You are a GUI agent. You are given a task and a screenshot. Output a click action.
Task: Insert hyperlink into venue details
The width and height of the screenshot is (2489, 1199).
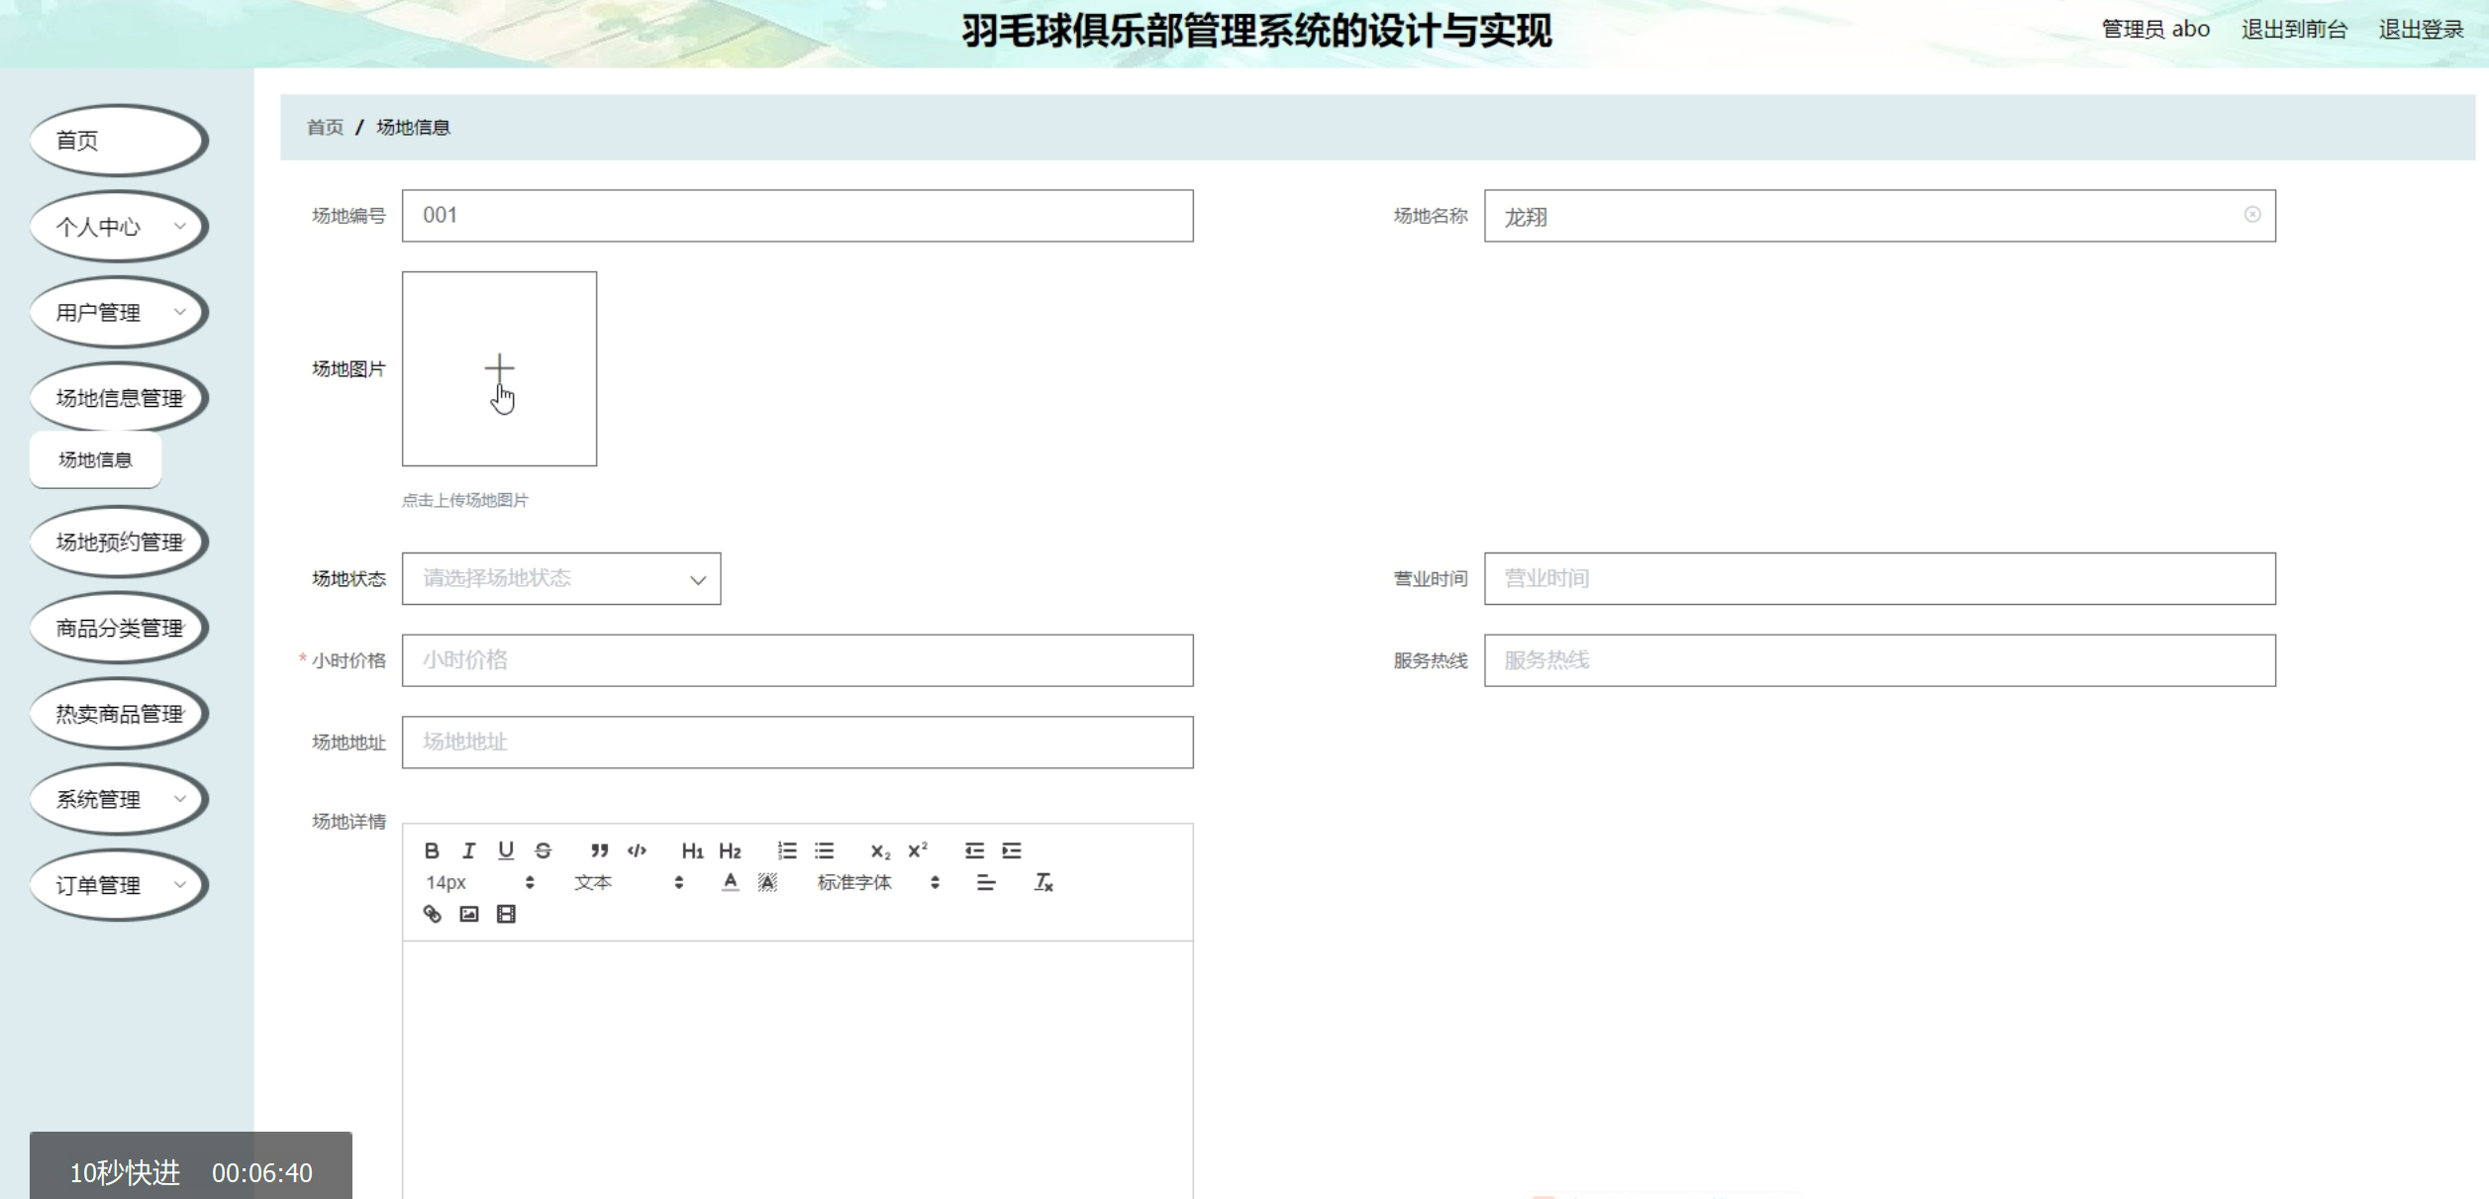coord(432,914)
